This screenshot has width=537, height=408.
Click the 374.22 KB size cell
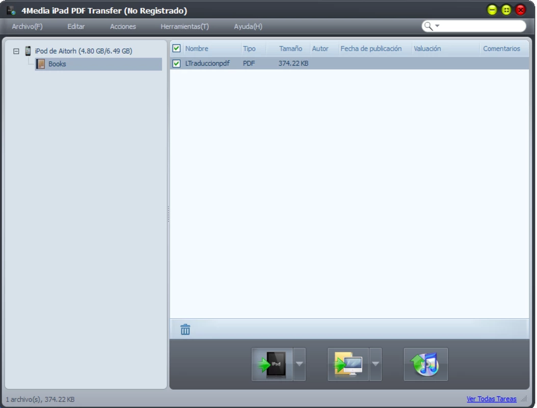coord(293,63)
